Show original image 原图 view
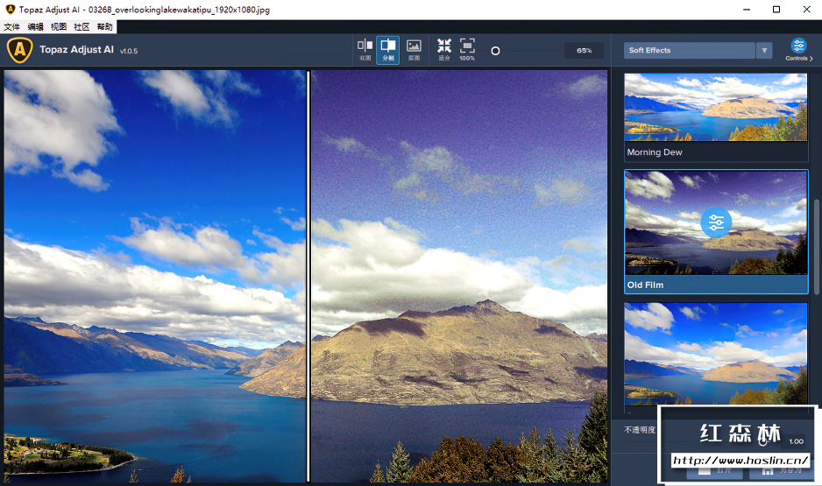 coord(414,50)
